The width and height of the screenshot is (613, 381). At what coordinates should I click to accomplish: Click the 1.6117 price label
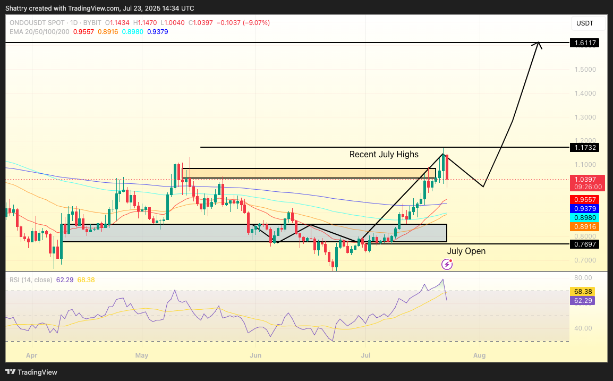584,43
